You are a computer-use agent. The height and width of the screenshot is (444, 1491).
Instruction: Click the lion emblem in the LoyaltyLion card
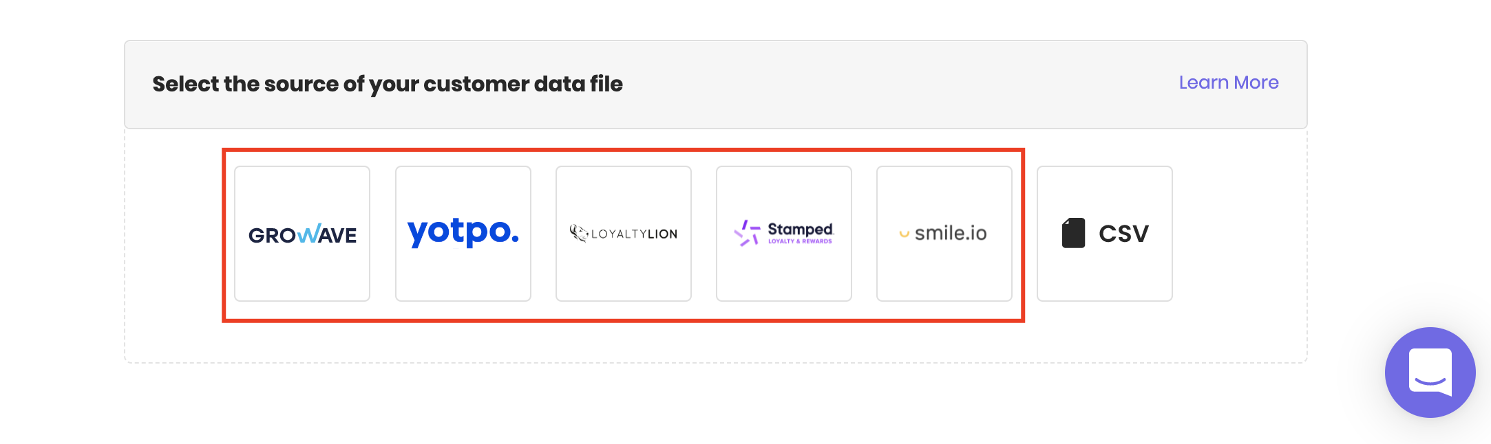[x=580, y=233]
